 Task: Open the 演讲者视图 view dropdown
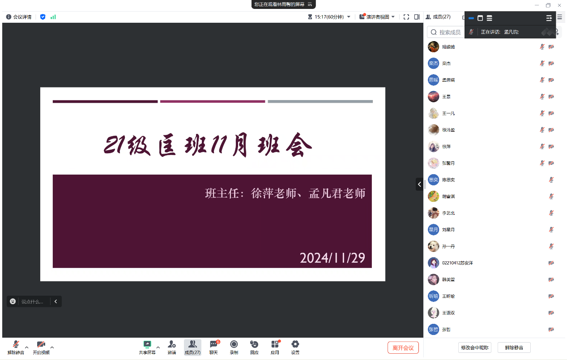[377, 17]
